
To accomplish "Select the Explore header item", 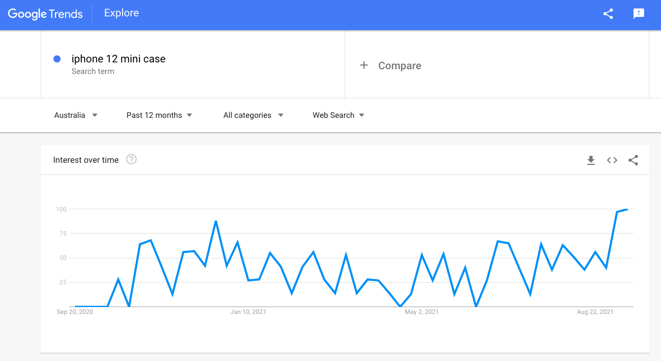I will [x=122, y=13].
